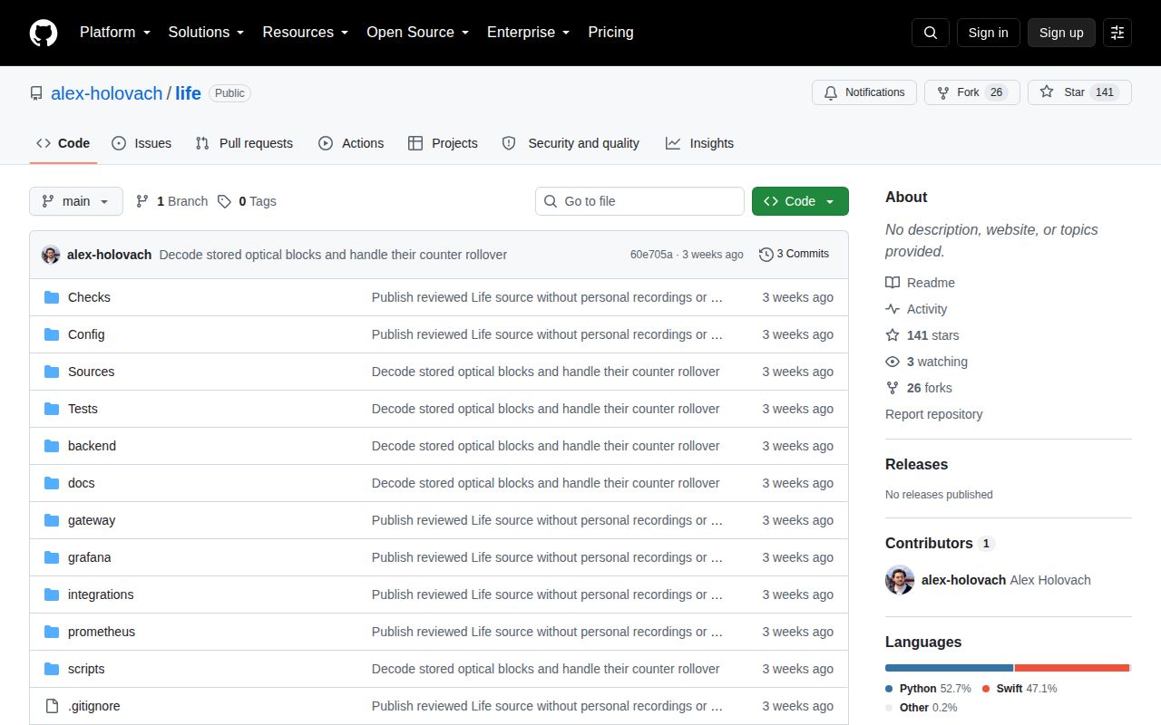Click the commit author avatar of alex-holovach
The image size is (1161, 725).
point(51,255)
